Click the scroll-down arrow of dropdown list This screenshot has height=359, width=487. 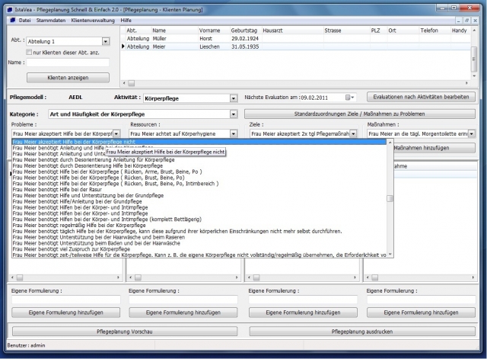(x=390, y=255)
